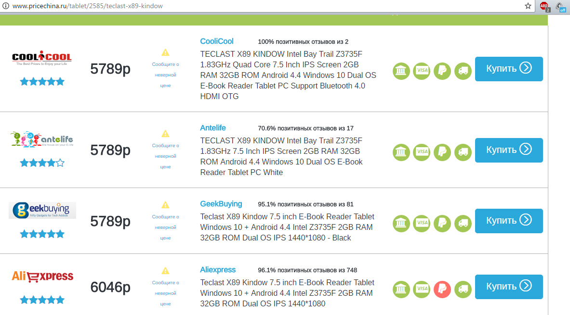Screen dimensions: 570x315
Task: Click the bank transfer icon in Aliexpress row
Action: tap(401, 289)
